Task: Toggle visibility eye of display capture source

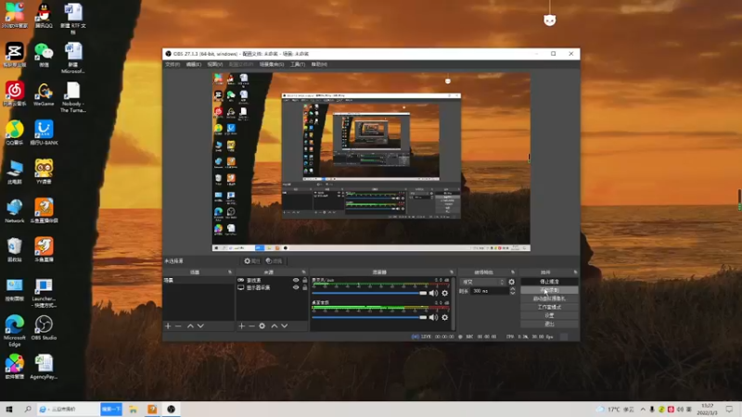Action: 296,287
